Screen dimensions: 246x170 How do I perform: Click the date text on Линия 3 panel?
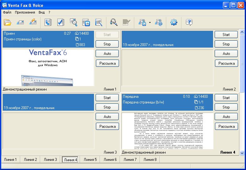tap(29, 108)
